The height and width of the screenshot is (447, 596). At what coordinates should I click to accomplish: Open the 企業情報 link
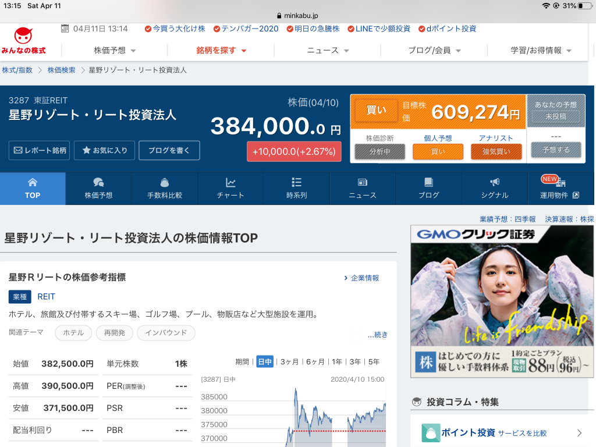(x=361, y=278)
